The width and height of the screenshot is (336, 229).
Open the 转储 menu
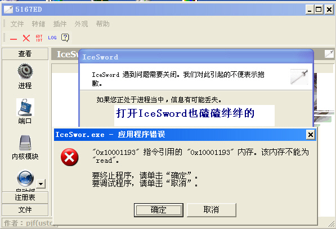tap(38, 24)
